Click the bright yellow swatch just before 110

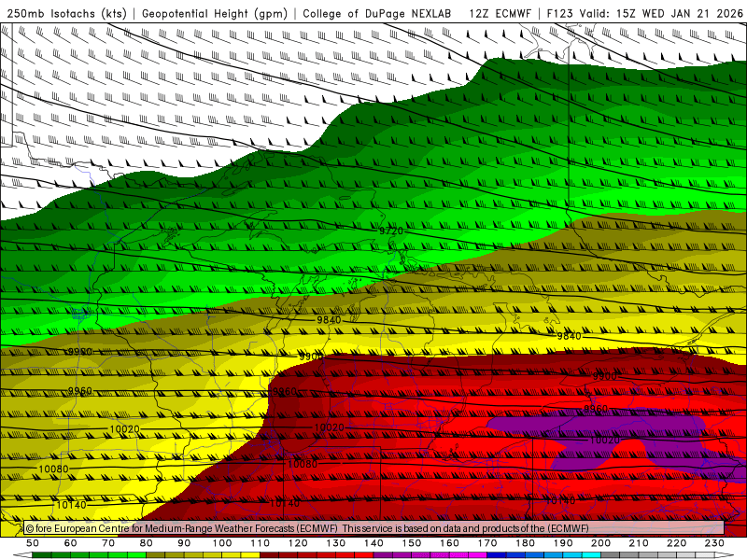pos(250,555)
